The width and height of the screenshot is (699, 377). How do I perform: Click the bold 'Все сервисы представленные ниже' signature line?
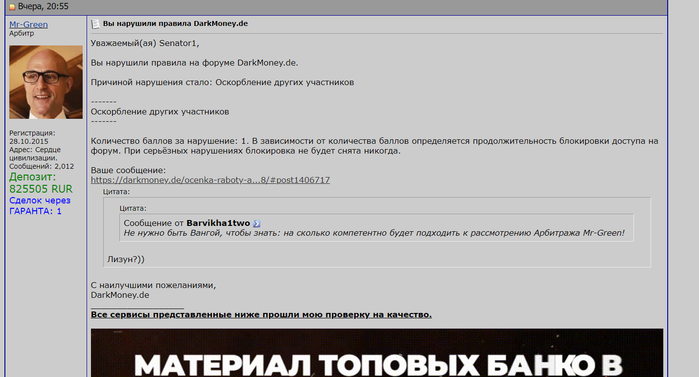pos(261,314)
